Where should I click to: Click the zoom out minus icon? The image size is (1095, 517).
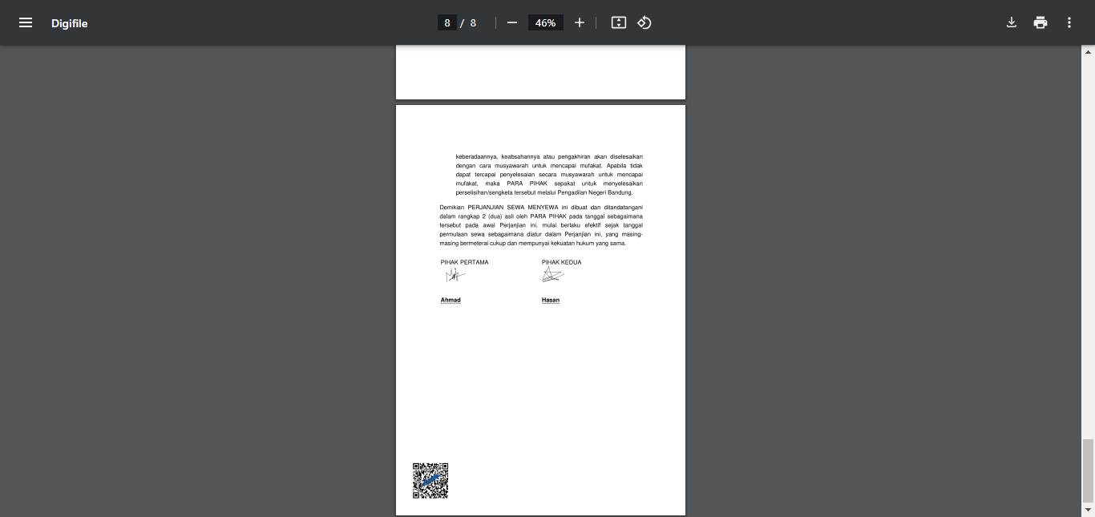(x=512, y=22)
